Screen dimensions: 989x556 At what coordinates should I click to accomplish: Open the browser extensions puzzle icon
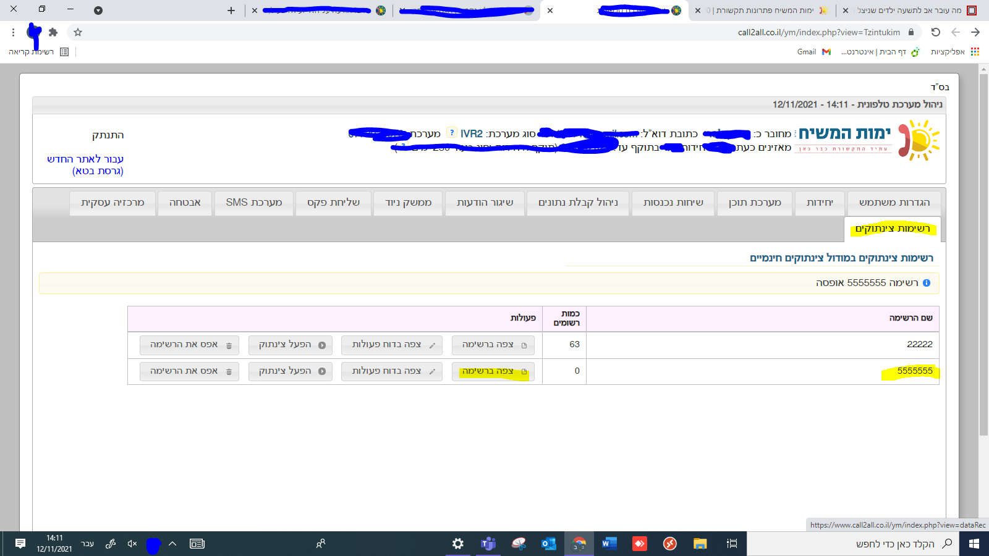pos(53,32)
